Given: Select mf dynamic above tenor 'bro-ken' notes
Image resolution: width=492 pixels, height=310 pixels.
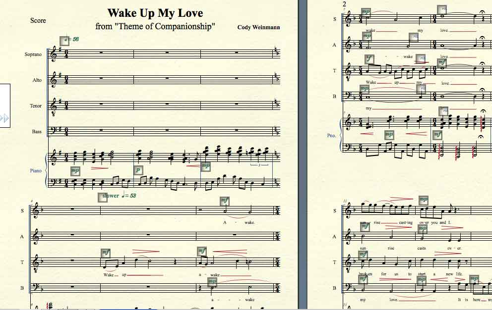Looking at the screenshot, I should [x=363, y=255].
